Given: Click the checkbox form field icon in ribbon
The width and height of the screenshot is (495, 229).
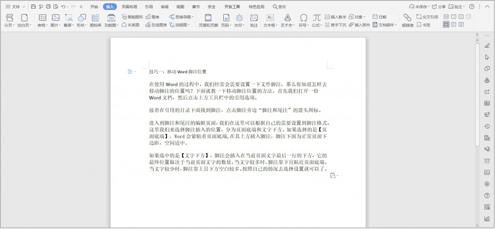Looking at the screenshot, I should click(x=453, y=17).
